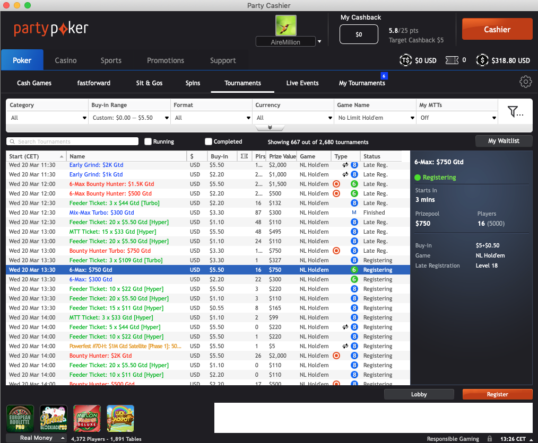Expand the Real Money mode selector
This screenshot has width=538, height=443.
37,438
